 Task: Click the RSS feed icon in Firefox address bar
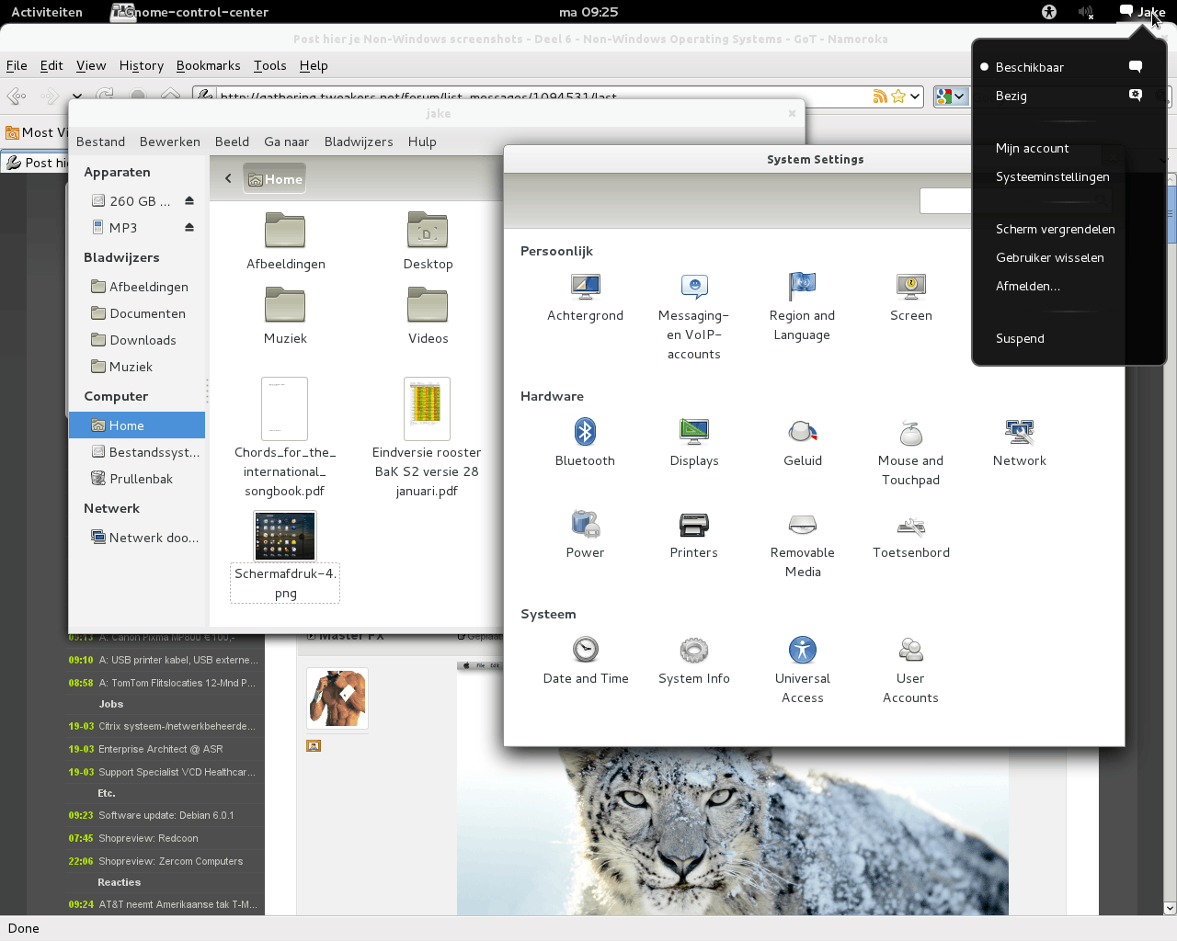click(x=880, y=96)
